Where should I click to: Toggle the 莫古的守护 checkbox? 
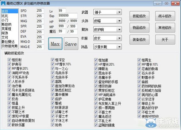coord(139,108)
